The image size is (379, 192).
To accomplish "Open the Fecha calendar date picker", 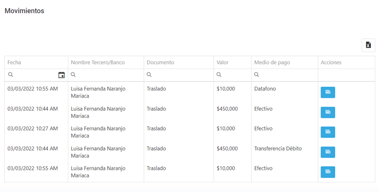I will [x=61, y=75].
